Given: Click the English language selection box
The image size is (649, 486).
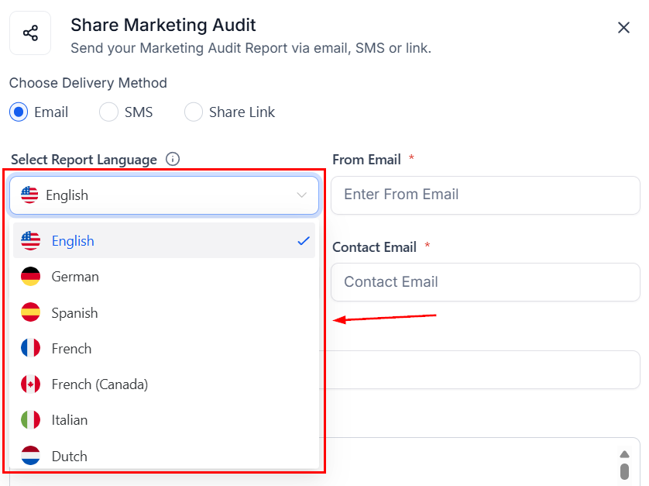Looking at the screenshot, I should (164, 195).
